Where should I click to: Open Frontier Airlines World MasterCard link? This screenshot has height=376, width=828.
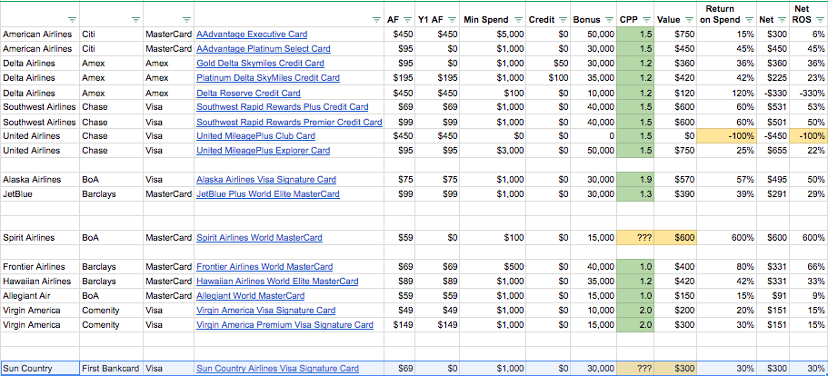(264, 267)
